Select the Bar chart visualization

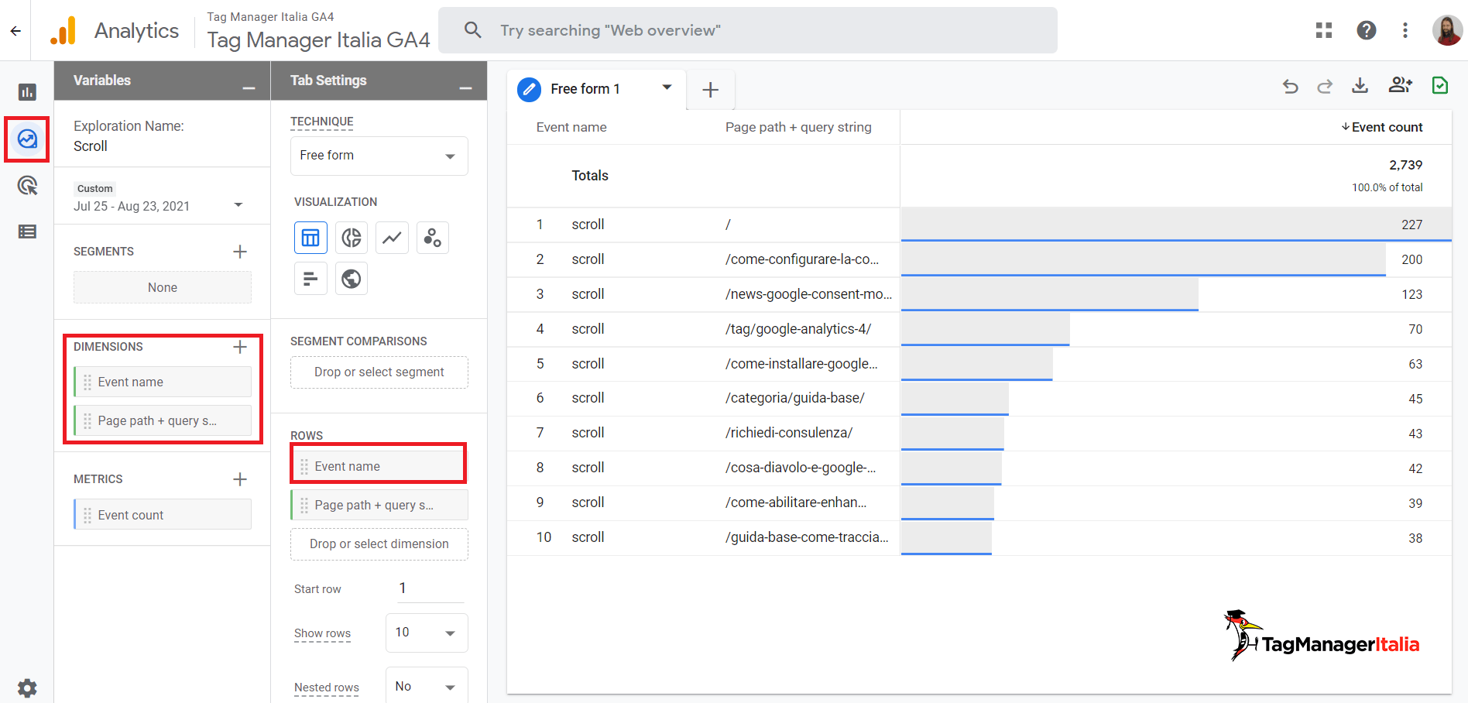[x=310, y=279]
